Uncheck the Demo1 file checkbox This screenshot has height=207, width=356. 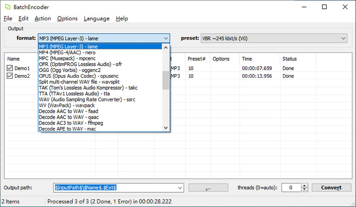10,69
